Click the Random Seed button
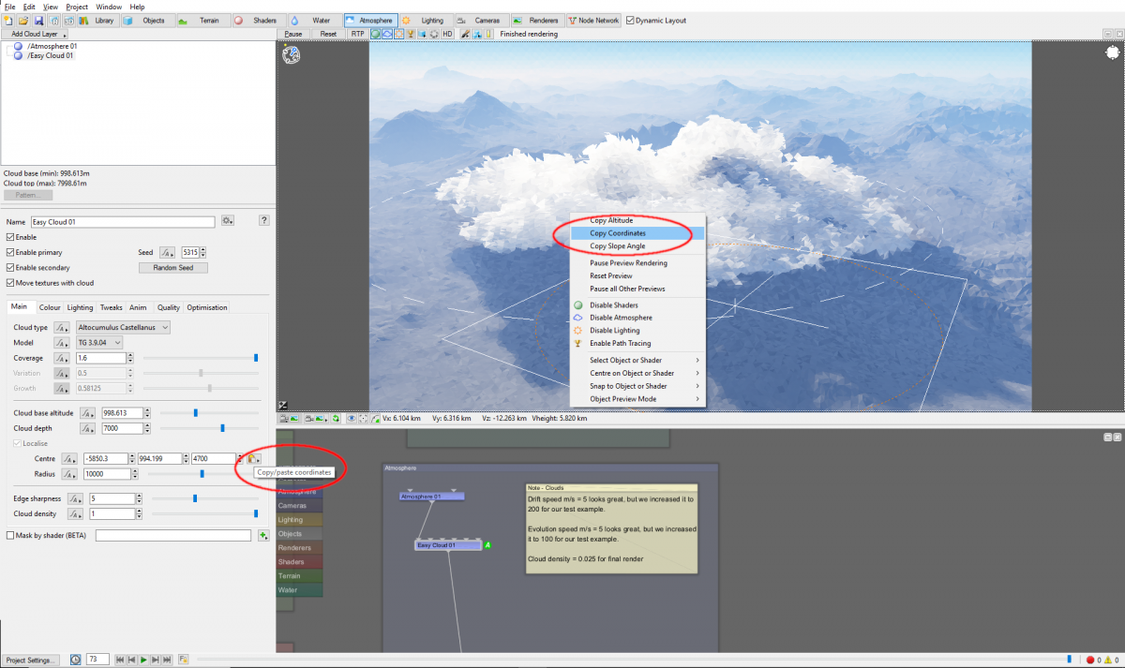Screen dimensions: 1125x668 172,267
